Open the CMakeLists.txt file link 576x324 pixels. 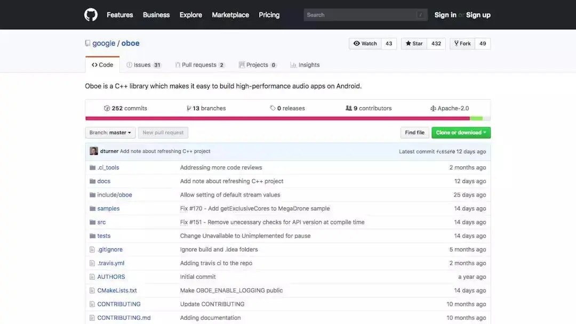pos(117,290)
